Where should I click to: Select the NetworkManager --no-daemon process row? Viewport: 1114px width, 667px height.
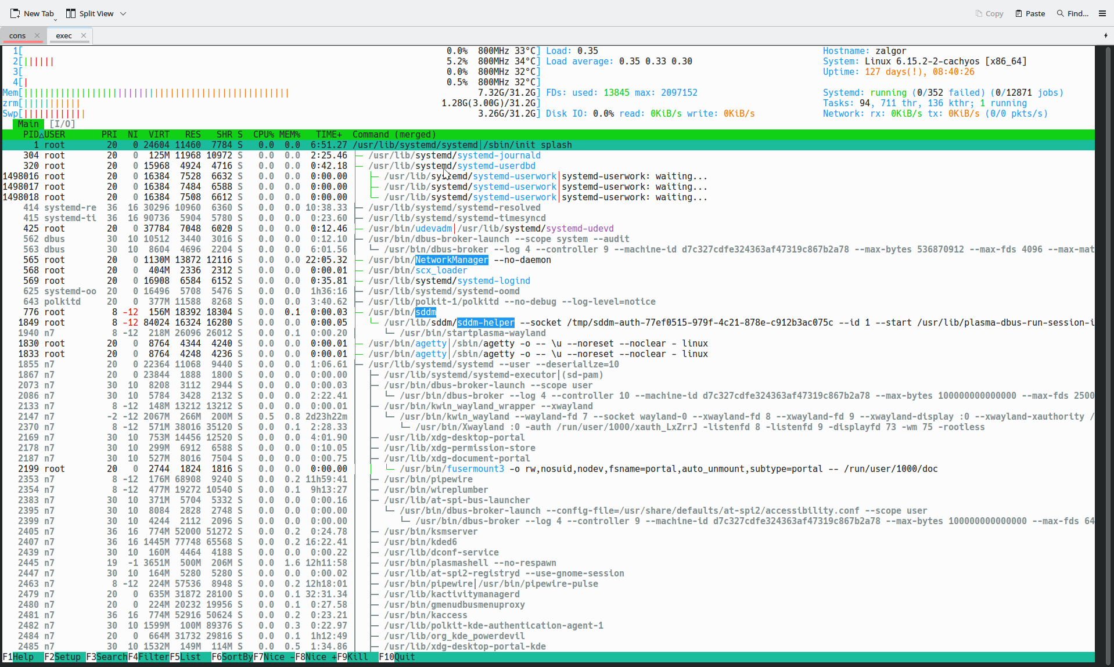click(x=548, y=260)
